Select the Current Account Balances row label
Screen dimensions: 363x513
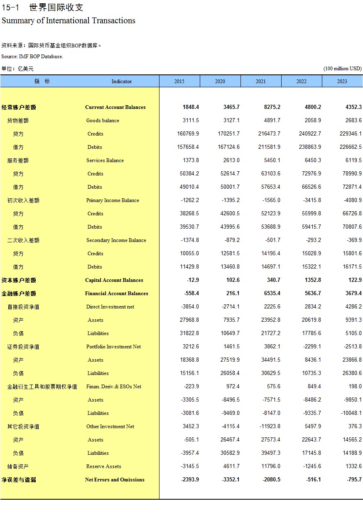115,107
